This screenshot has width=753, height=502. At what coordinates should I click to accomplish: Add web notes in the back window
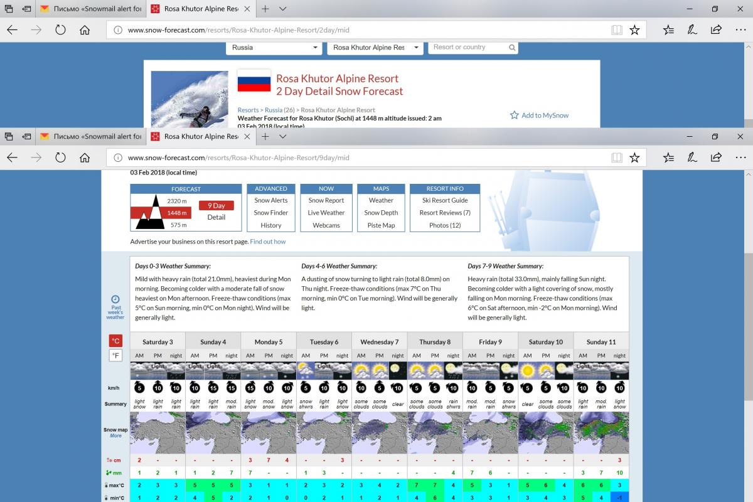(692, 29)
